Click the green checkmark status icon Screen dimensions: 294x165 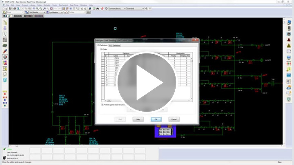tap(4, 149)
